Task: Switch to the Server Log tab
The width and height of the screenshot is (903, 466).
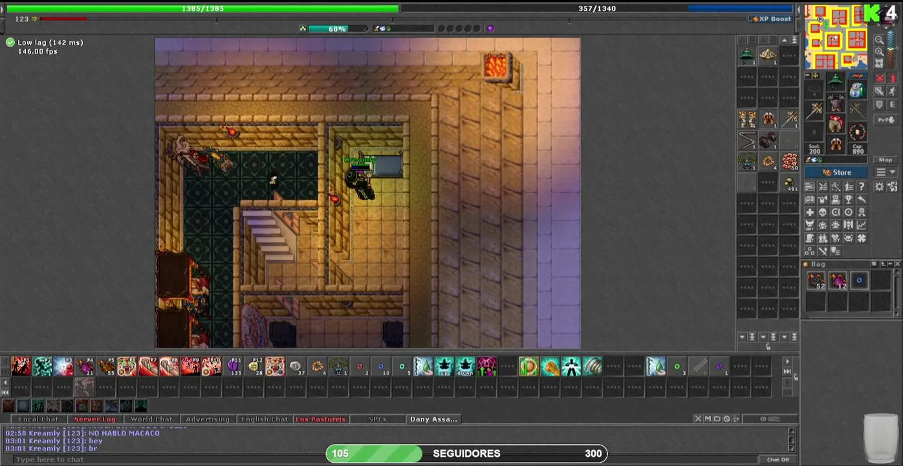Action: coord(94,419)
